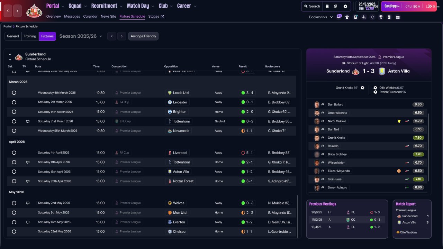
Task: Open the bookmark icon beside Search
Action: (327, 6)
